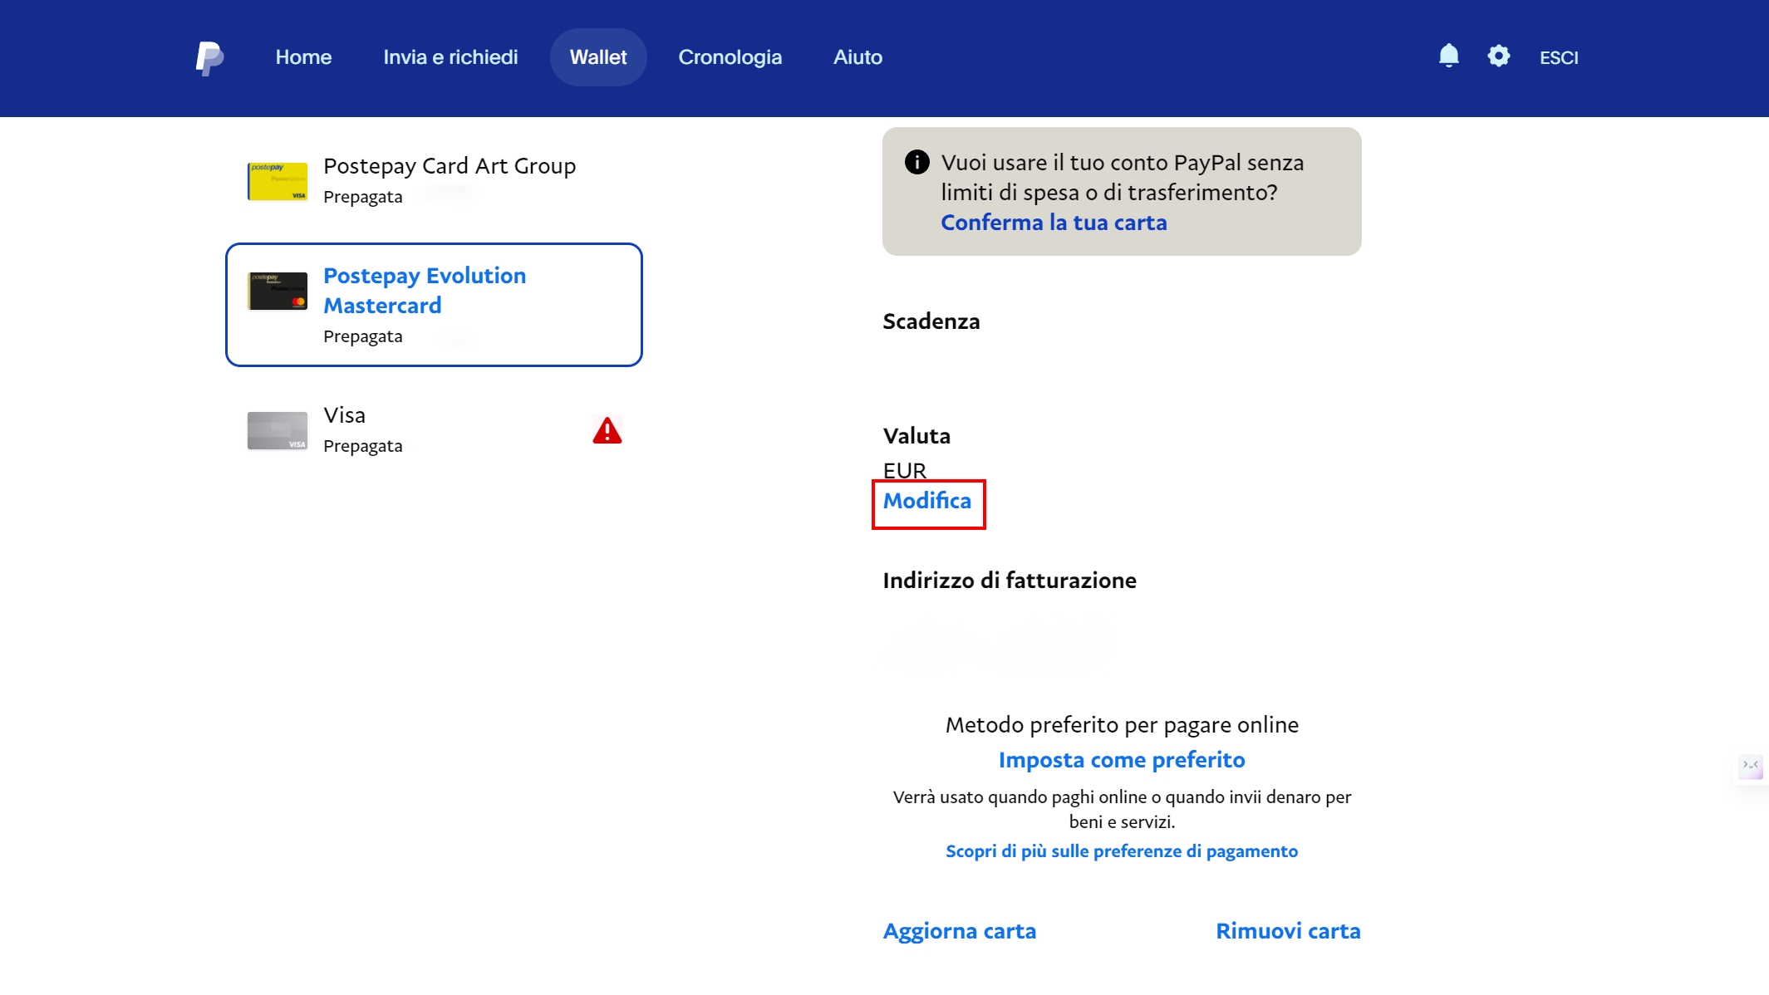Set card as preferred with Imposta come preferito
Screen dimensions: 1769x995
[1121, 759]
